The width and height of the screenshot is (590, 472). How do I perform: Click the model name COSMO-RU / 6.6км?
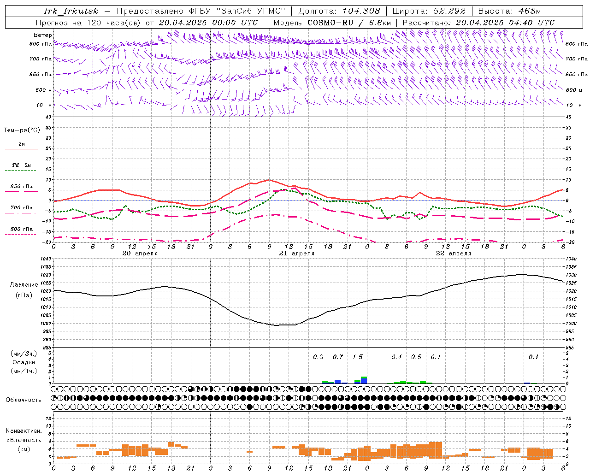point(349,23)
